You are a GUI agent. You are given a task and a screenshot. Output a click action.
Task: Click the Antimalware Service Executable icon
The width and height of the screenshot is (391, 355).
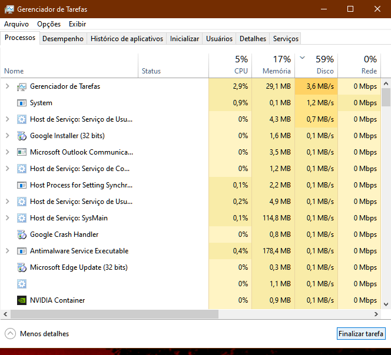click(22, 251)
